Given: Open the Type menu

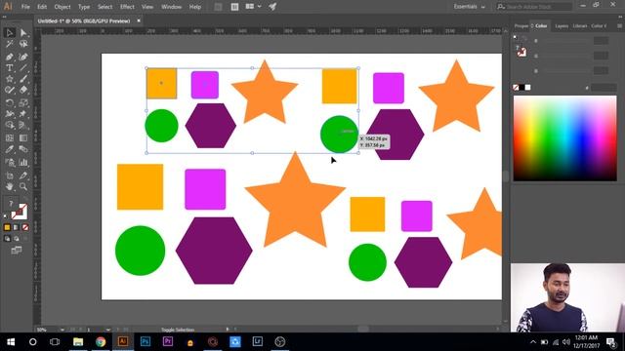Looking at the screenshot, I should 84,7.
